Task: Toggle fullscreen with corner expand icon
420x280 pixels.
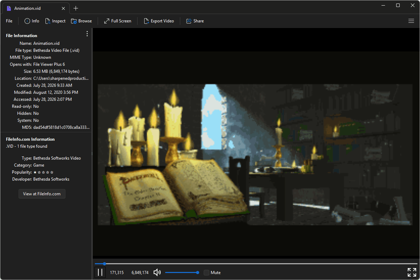Action: tap(412, 272)
